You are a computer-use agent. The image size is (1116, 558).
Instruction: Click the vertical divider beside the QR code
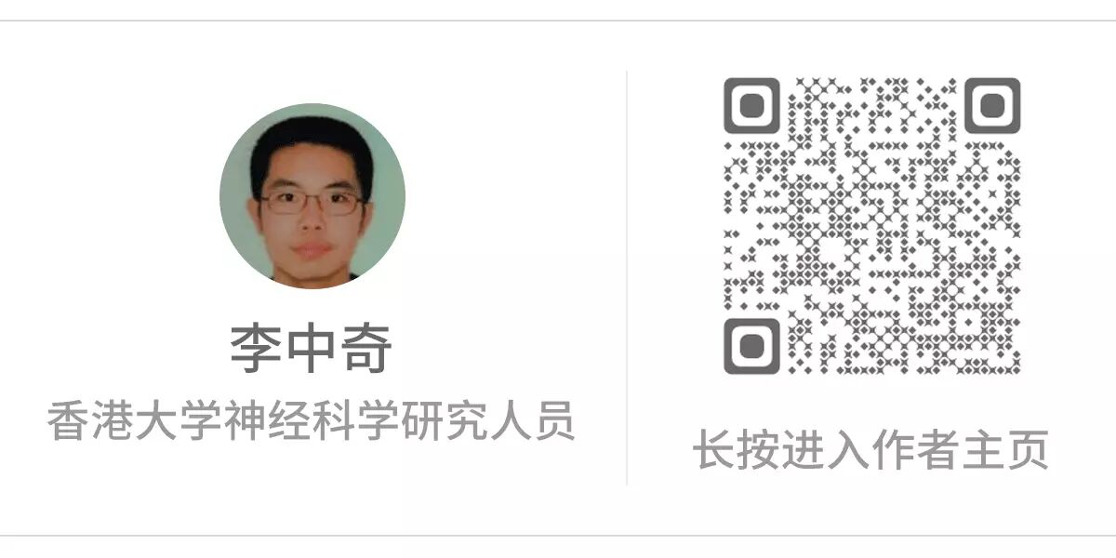626,277
